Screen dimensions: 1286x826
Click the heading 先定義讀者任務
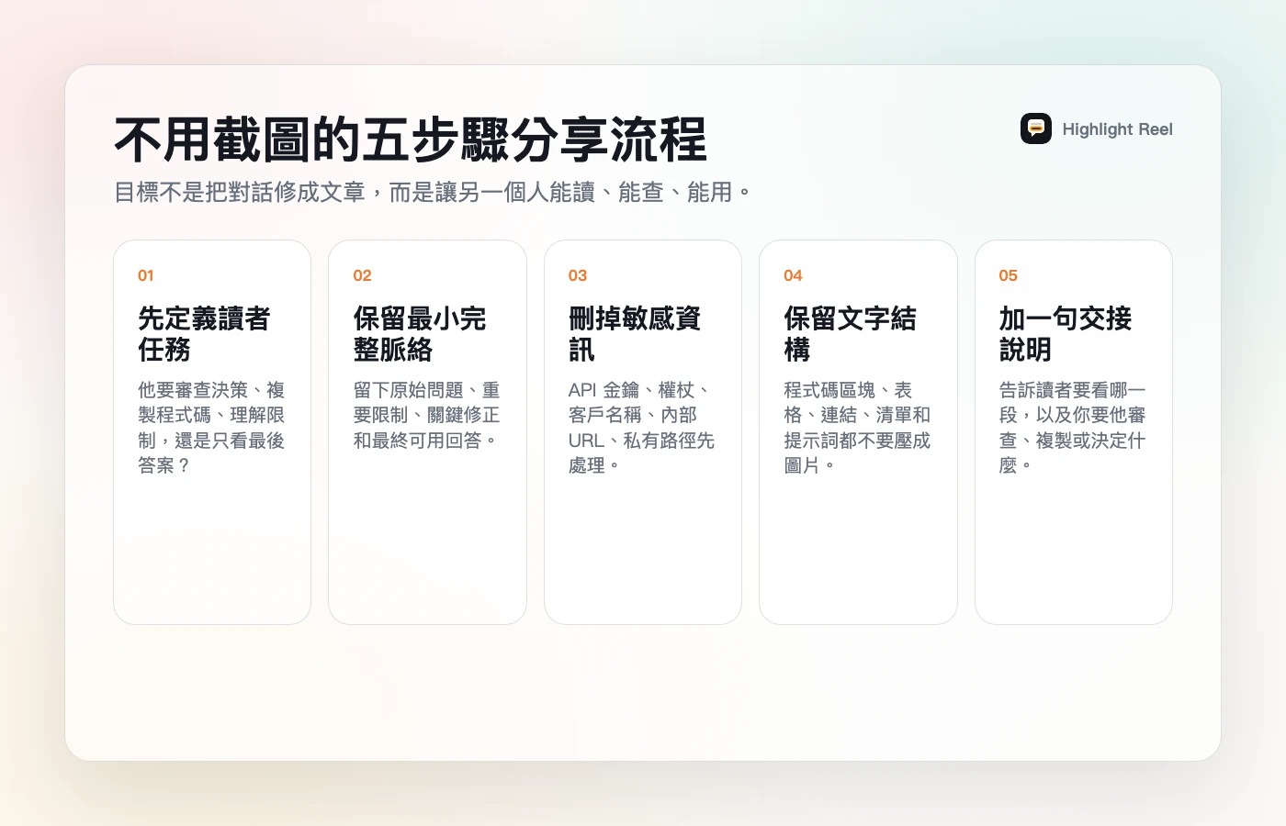(204, 334)
